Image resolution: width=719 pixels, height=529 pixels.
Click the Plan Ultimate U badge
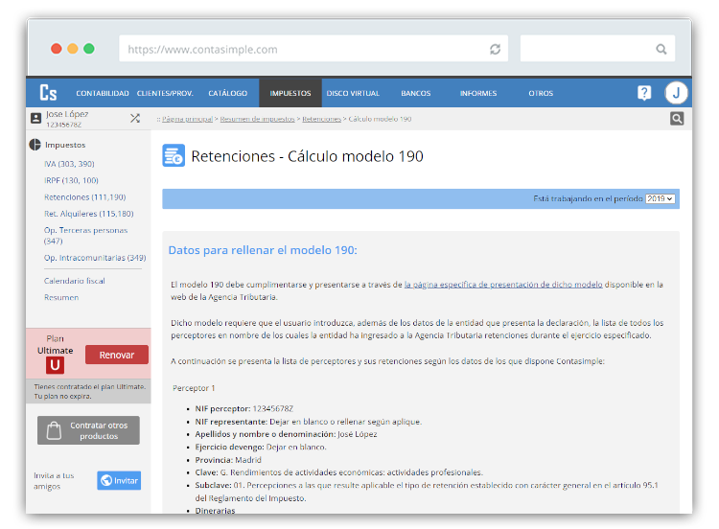click(x=55, y=365)
